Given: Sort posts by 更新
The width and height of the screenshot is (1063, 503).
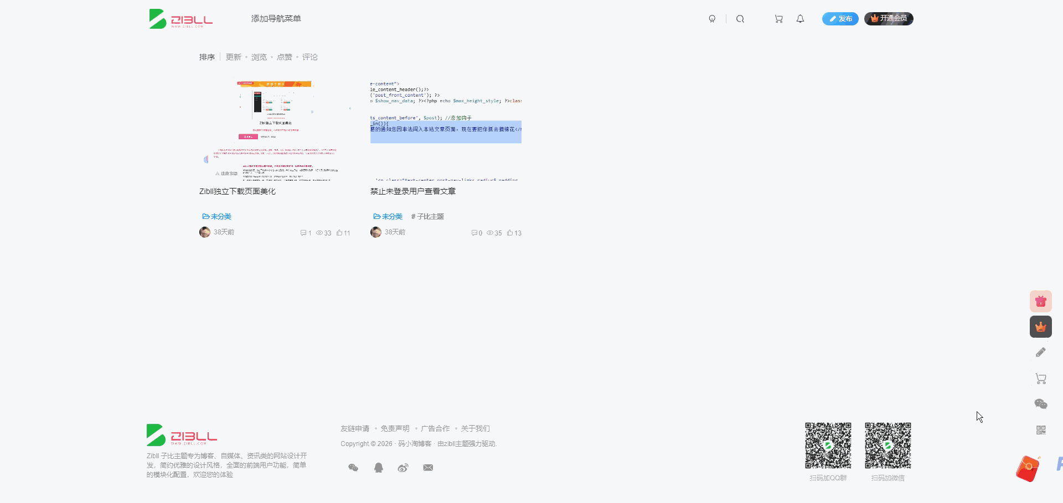Looking at the screenshot, I should tap(233, 57).
